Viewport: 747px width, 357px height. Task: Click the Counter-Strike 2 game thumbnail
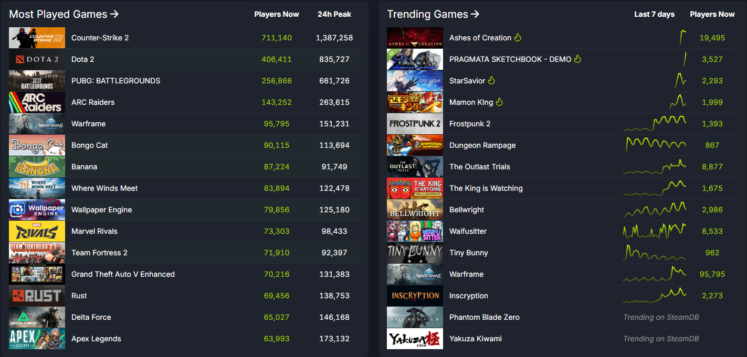click(37, 38)
